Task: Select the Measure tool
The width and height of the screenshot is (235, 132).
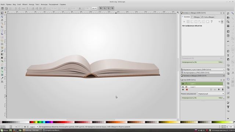Action: (2, 27)
